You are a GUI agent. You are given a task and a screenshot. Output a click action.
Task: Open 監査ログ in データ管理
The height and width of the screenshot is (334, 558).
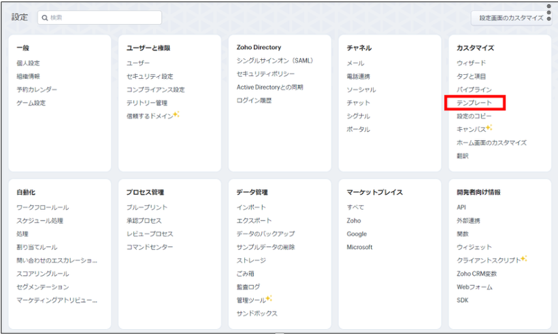coord(248,287)
